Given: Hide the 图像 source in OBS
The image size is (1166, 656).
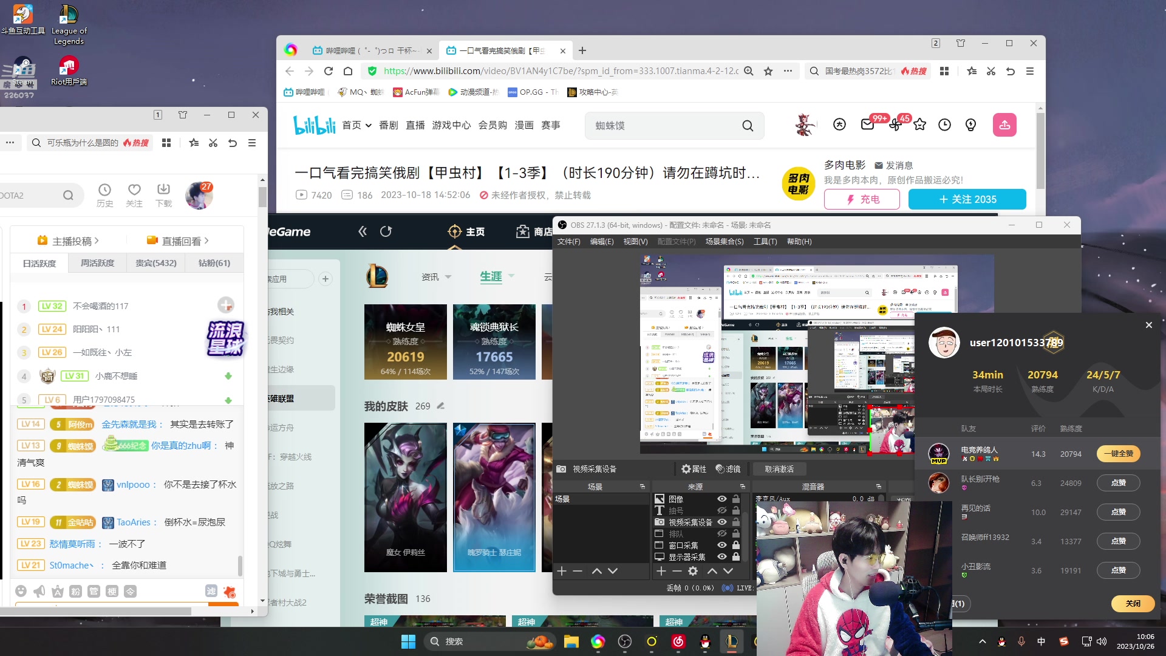Looking at the screenshot, I should tap(722, 499).
